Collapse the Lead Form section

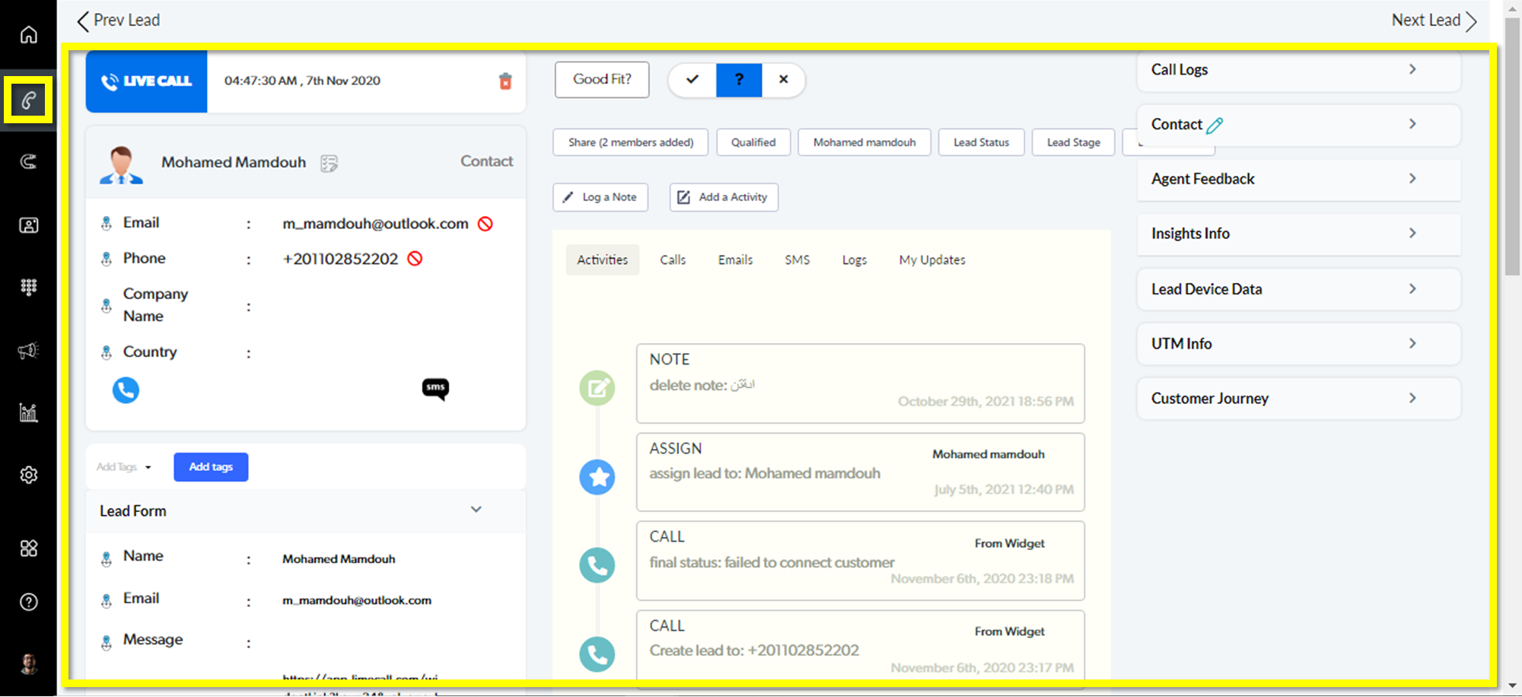476,510
